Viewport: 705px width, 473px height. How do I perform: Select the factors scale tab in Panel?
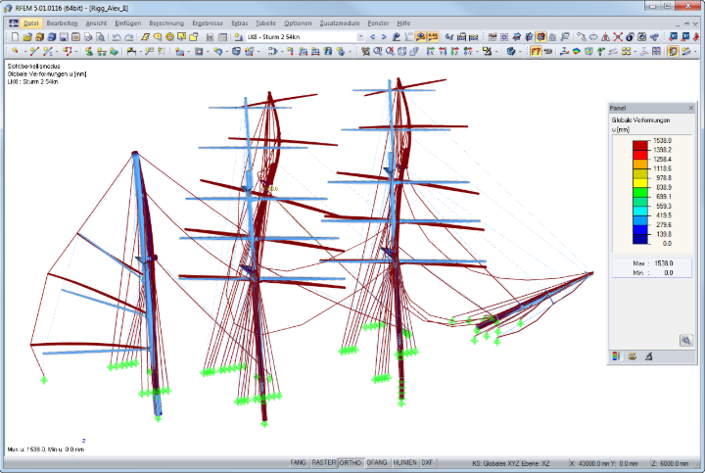coord(633,356)
